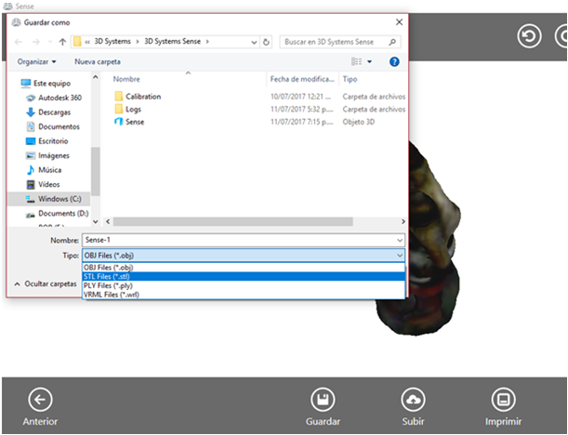The height and width of the screenshot is (435, 568).
Task: Click the back arrow in Guardar como
Action: click(19, 42)
